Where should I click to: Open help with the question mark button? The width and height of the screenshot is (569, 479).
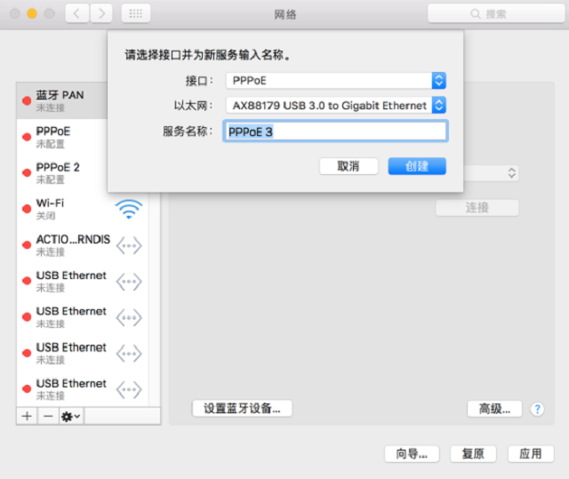[537, 410]
